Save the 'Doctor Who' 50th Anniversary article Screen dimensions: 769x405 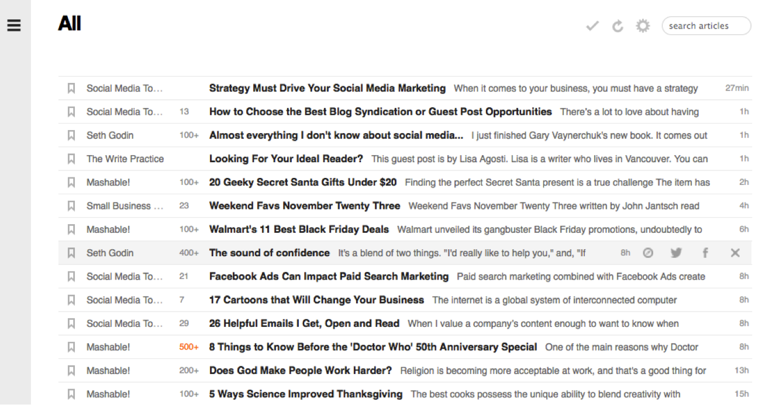tap(71, 347)
